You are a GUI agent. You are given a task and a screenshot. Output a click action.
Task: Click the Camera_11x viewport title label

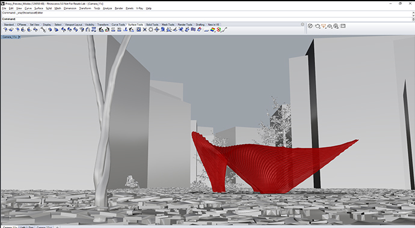(x=10, y=37)
